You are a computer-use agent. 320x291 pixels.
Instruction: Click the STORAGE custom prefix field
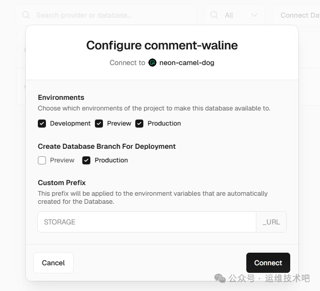146,222
